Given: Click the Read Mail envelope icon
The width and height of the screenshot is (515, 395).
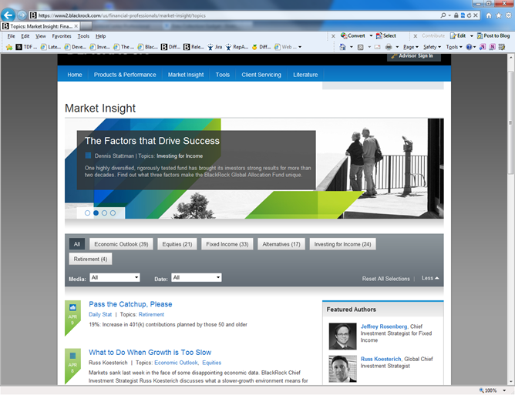Looking at the screenshot, I should pyautogui.click(x=377, y=47).
